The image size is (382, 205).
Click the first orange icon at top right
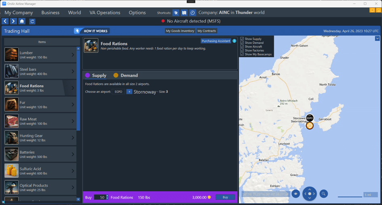372,10
